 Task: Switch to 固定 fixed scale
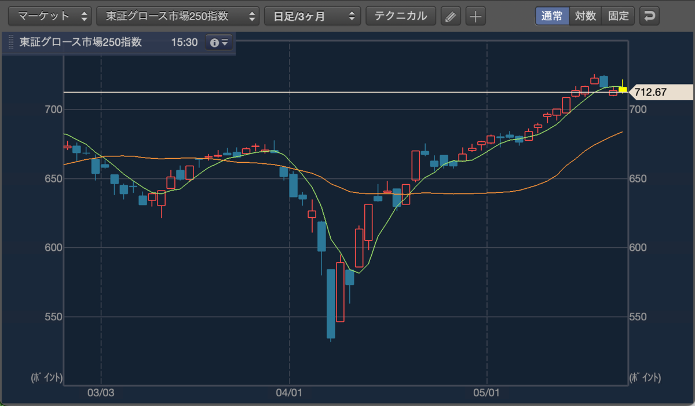(x=619, y=16)
